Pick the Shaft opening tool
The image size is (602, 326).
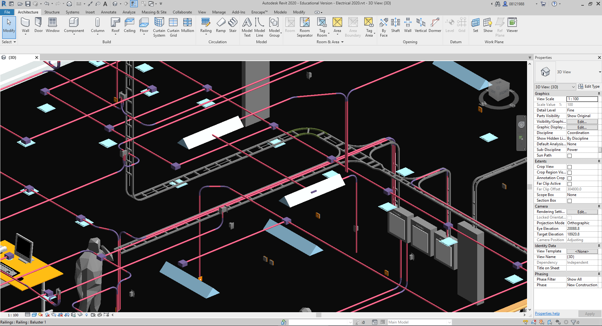click(x=395, y=25)
